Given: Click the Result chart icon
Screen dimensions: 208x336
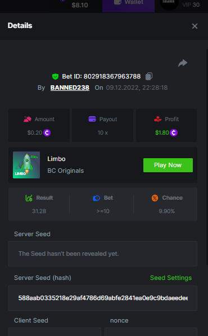Looking at the screenshot, I should click(29, 198).
